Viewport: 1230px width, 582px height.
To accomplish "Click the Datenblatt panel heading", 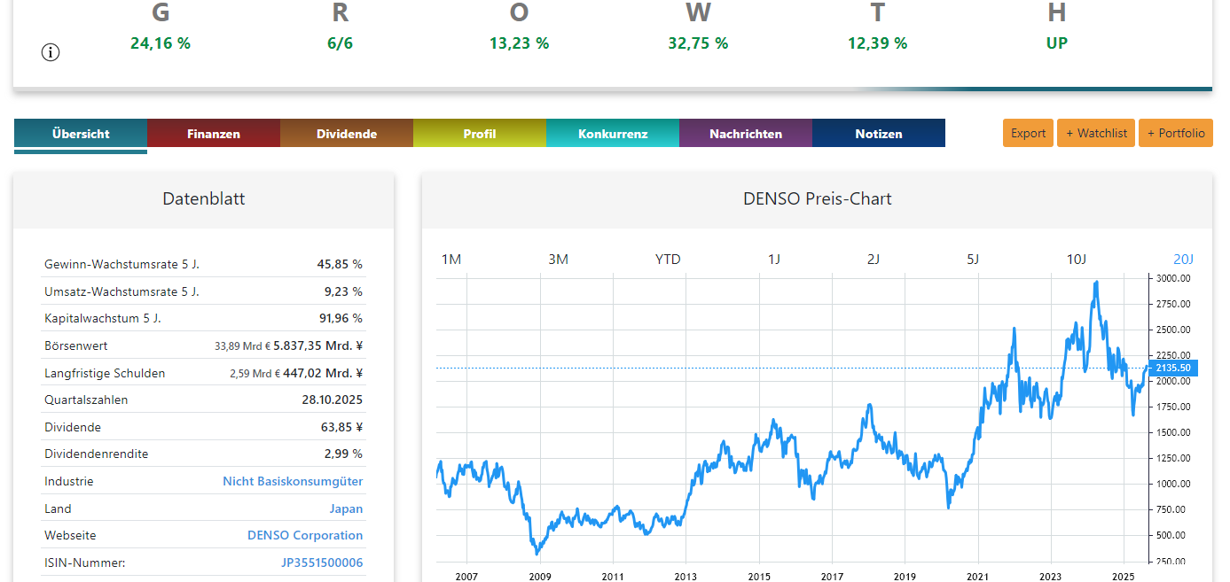I will 204,198.
